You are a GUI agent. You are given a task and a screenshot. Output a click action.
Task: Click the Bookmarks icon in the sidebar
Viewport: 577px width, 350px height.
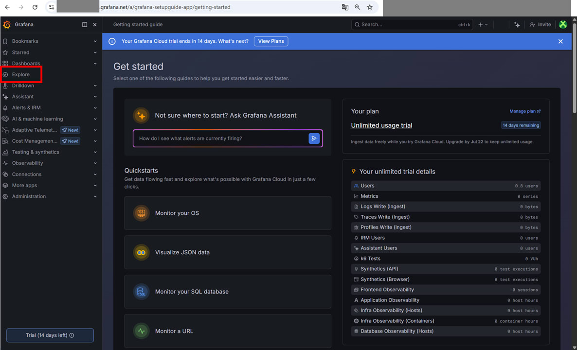(5, 41)
